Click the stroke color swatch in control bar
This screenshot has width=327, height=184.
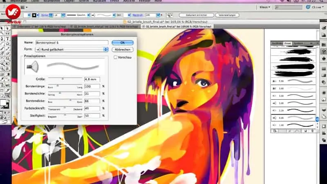click(x=34, y=15)
